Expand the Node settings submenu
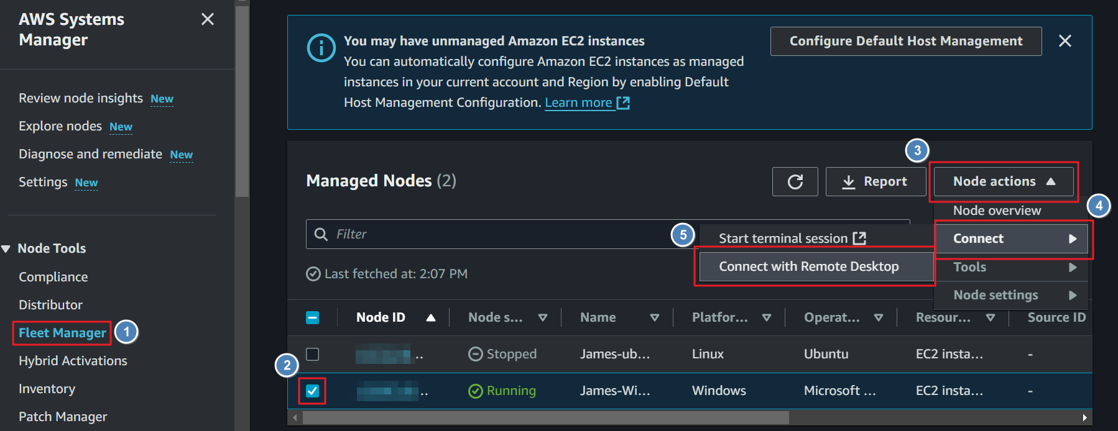The height and width of the screenshot is (431, 1118). 1012,295
